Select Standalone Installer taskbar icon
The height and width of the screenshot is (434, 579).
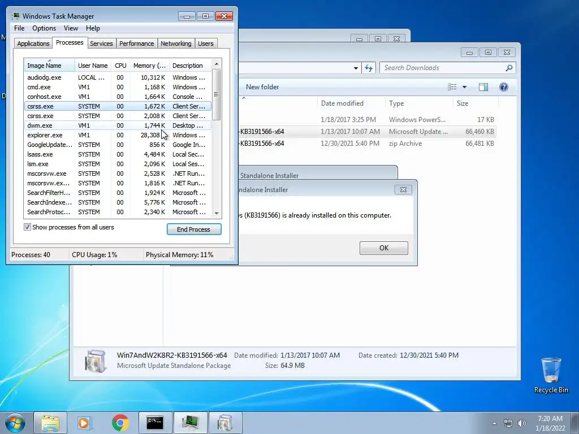tap(225, 423)
